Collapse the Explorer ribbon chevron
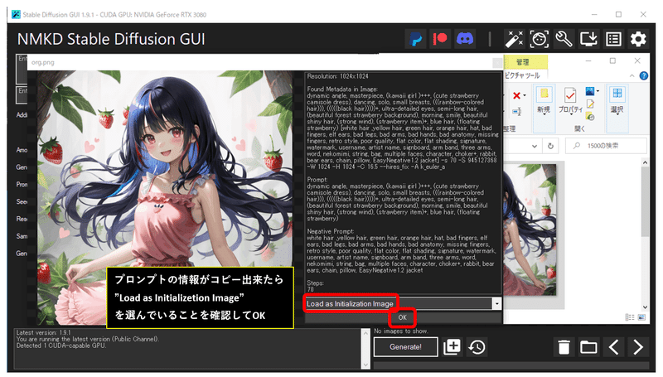This screenshot has height=377, width=663. (x=632, y=76)
